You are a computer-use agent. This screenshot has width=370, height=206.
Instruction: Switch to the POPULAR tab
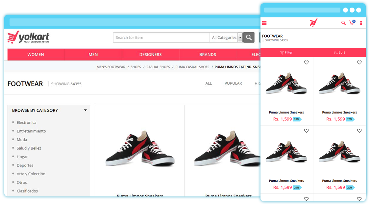[x=233, y=83]
